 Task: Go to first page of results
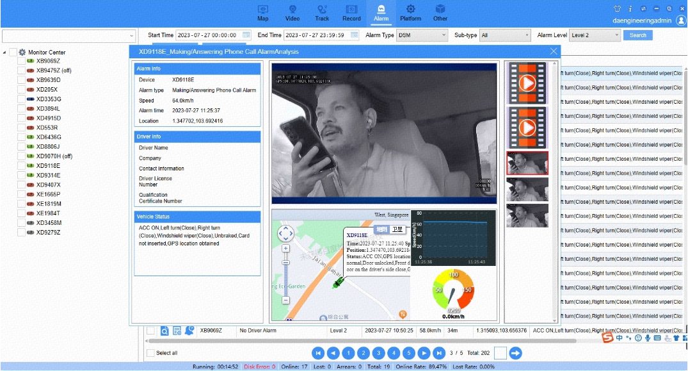318,353
